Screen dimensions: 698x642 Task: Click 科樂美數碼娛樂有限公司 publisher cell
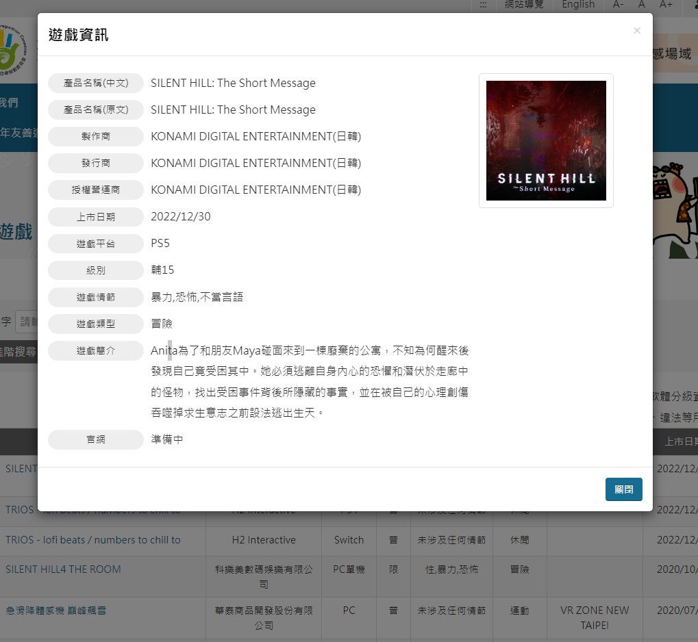264,576
